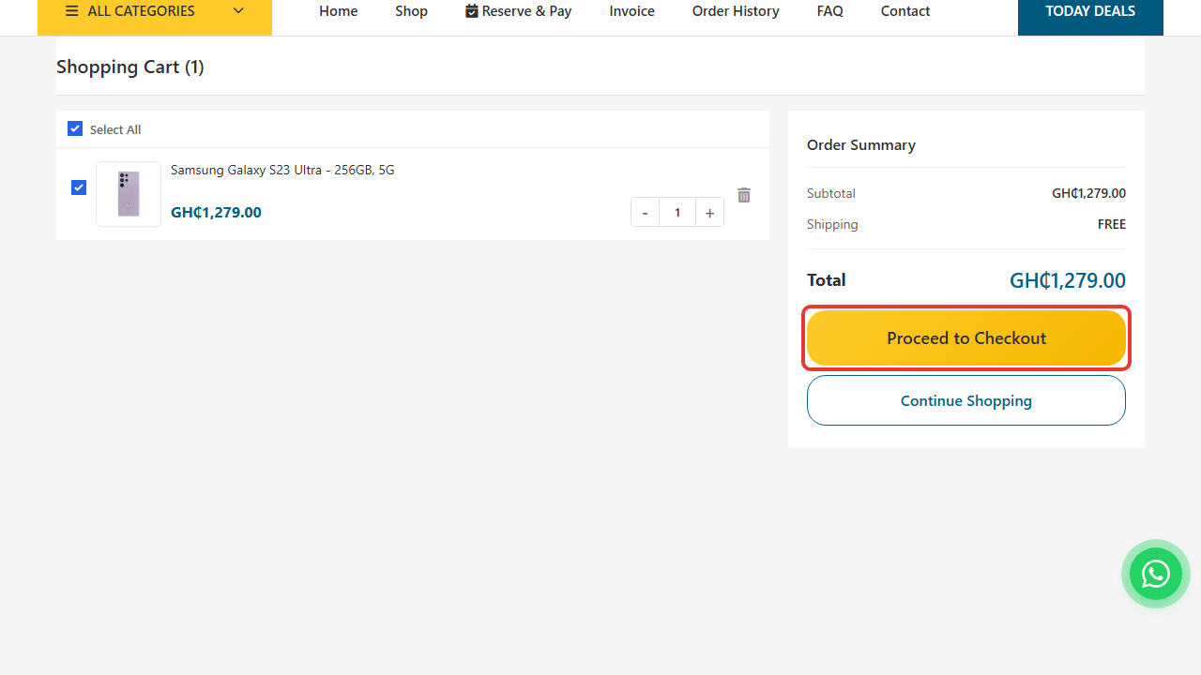Click the Order Summary heading

pyautogui.click(x=861, y=144)
